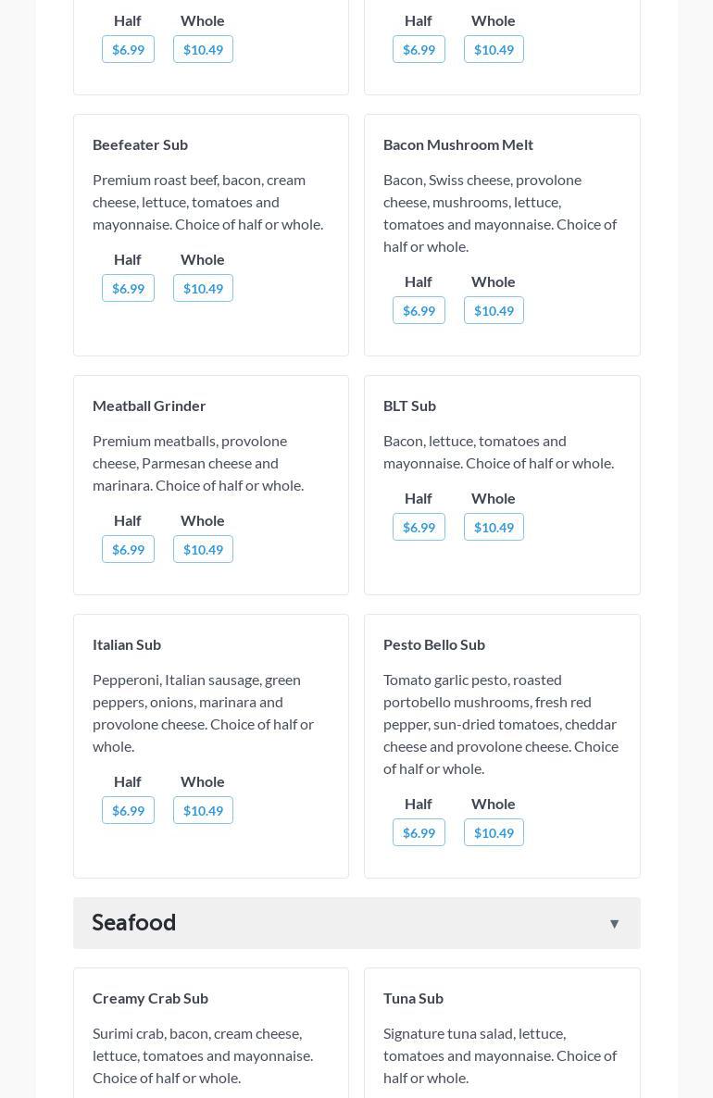Image resolution: width=713 pixels, height=1098 pixels.
Task: Select Whole $10.49 BLT Sub
Action: pyautogui.click(x=494, y=527)
